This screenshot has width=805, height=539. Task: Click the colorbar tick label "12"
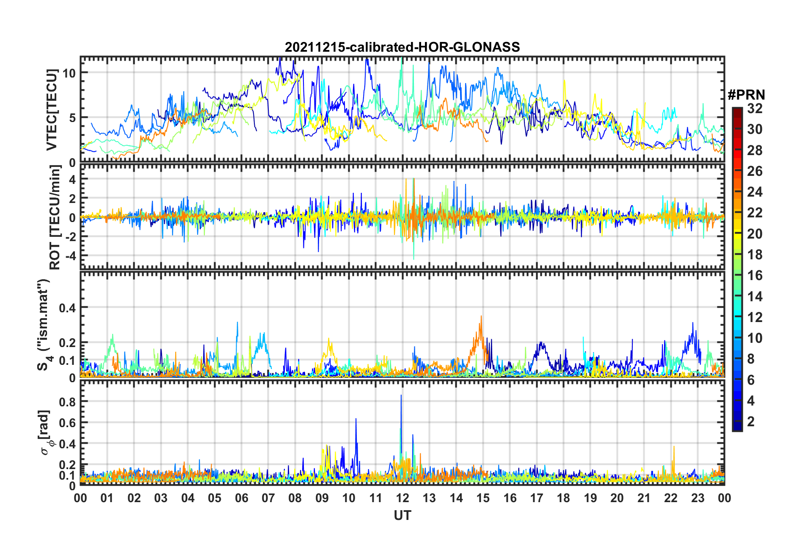pyautogui.click(x=755, y=317)
